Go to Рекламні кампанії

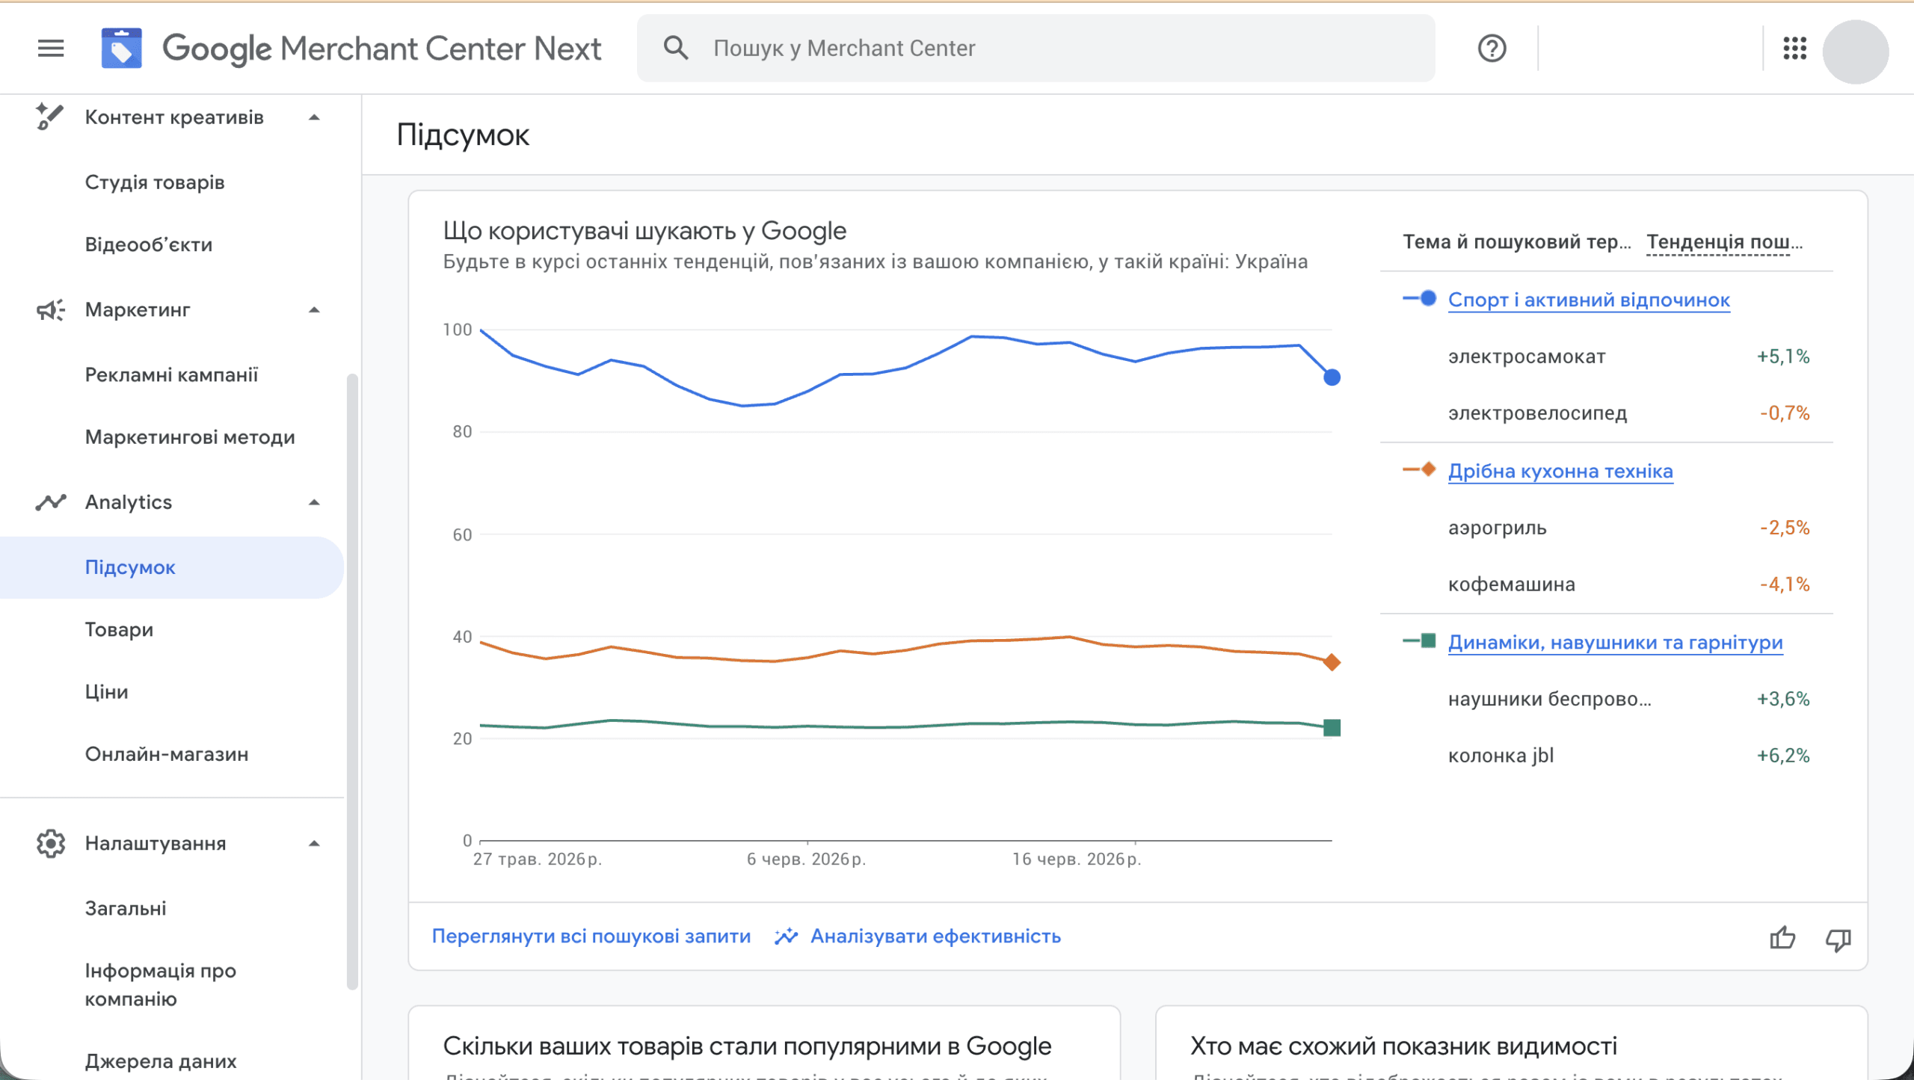(171, 374)
